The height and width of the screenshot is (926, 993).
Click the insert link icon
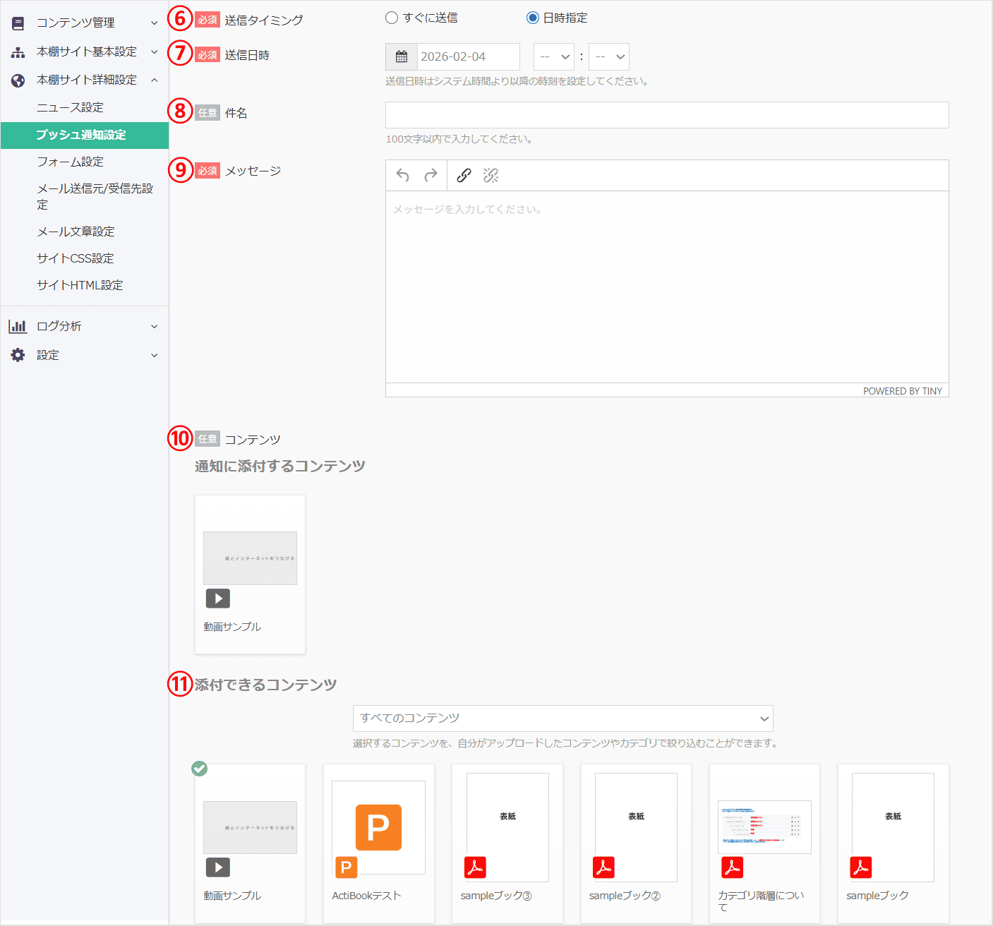(x=464, y=175)
